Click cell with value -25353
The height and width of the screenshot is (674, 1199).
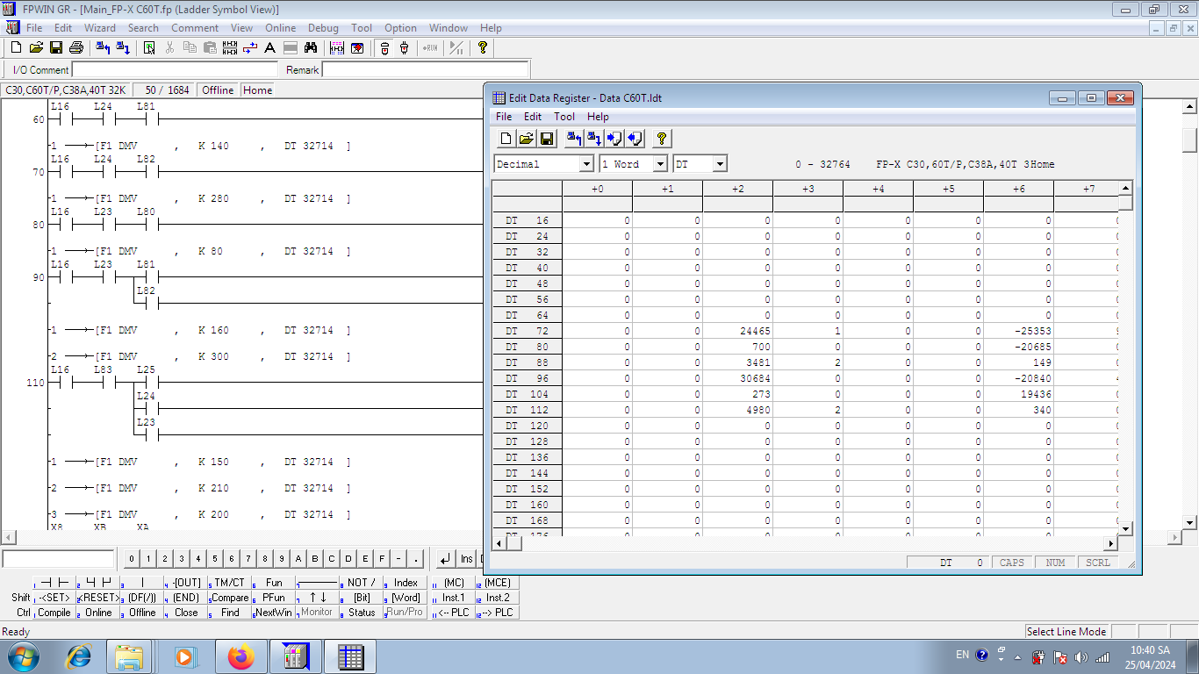point(1018,331)
